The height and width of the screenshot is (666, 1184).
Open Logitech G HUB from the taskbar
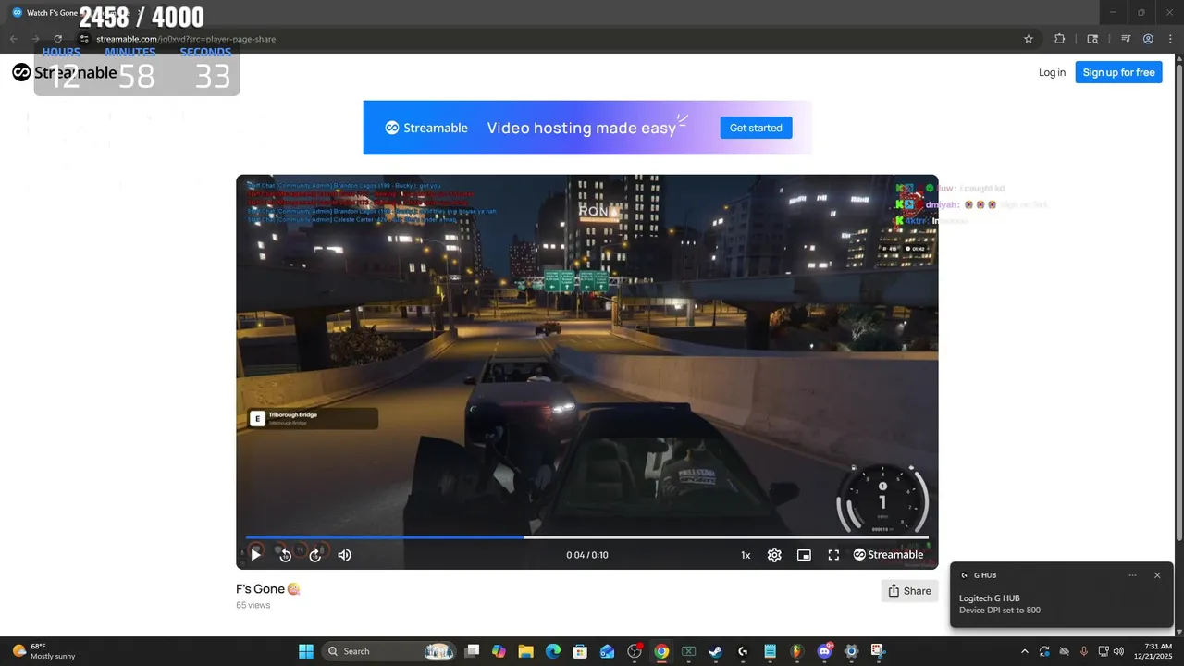(743, 651)
